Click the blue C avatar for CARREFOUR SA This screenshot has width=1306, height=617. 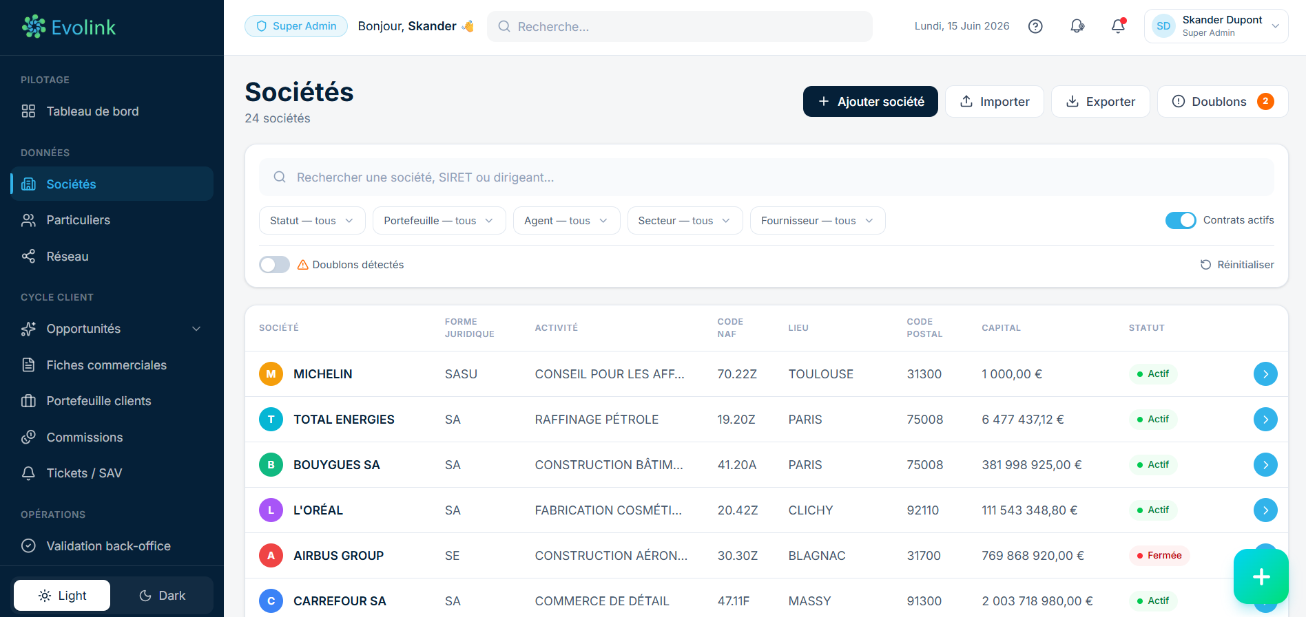[x=271, y=601]
